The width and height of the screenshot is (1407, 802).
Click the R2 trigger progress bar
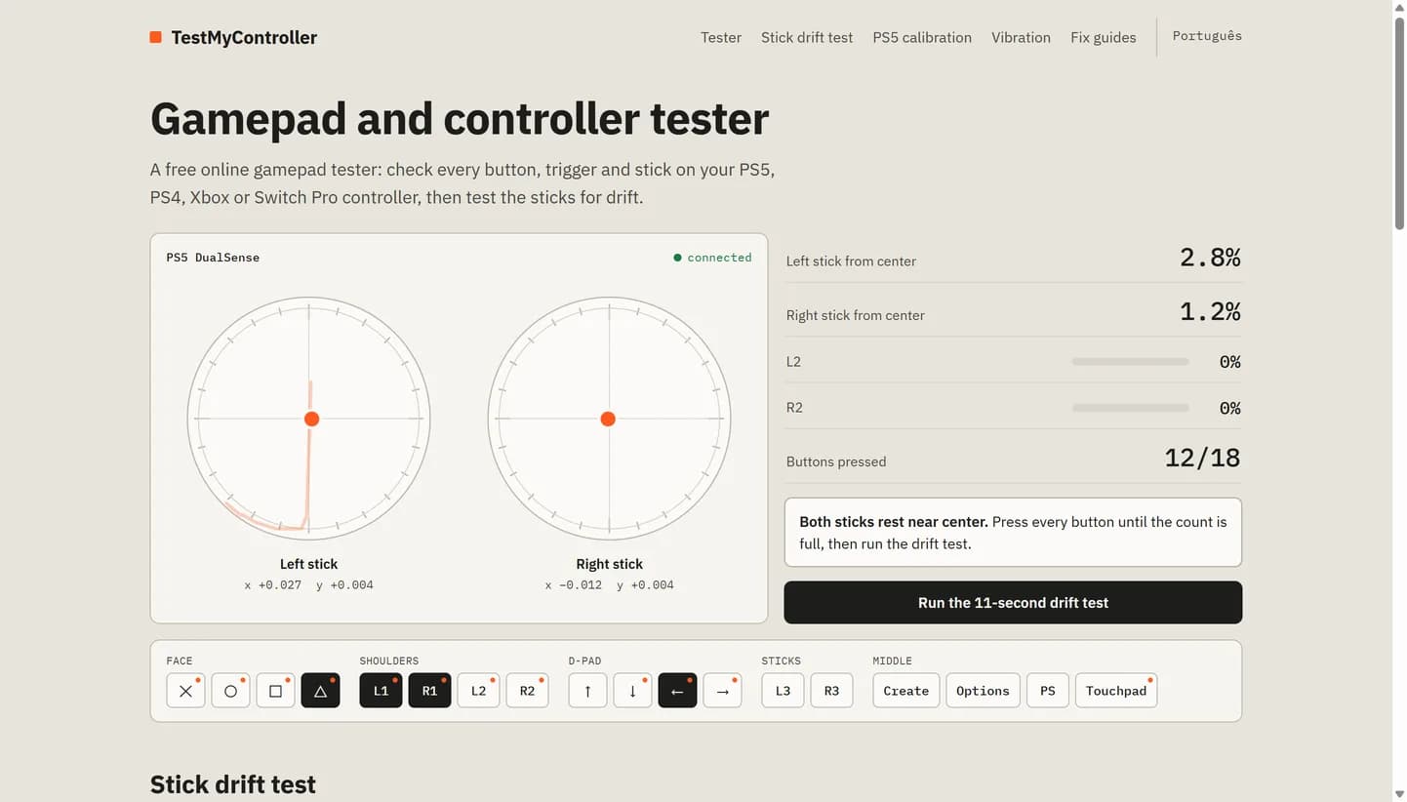[1130, 408]
